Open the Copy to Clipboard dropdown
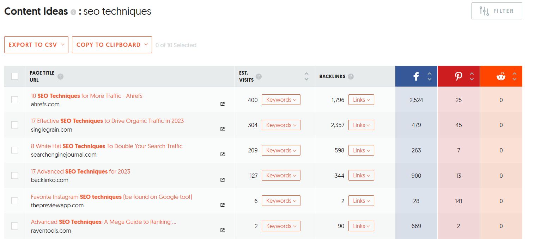This screenshot has height=239, width=541. (x=112, y=45)
